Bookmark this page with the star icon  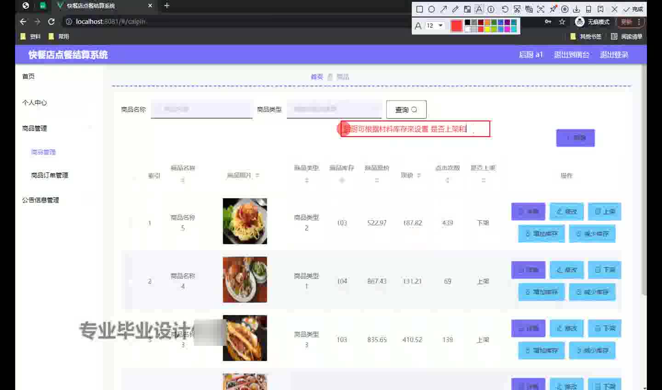[x=562, y=22]
